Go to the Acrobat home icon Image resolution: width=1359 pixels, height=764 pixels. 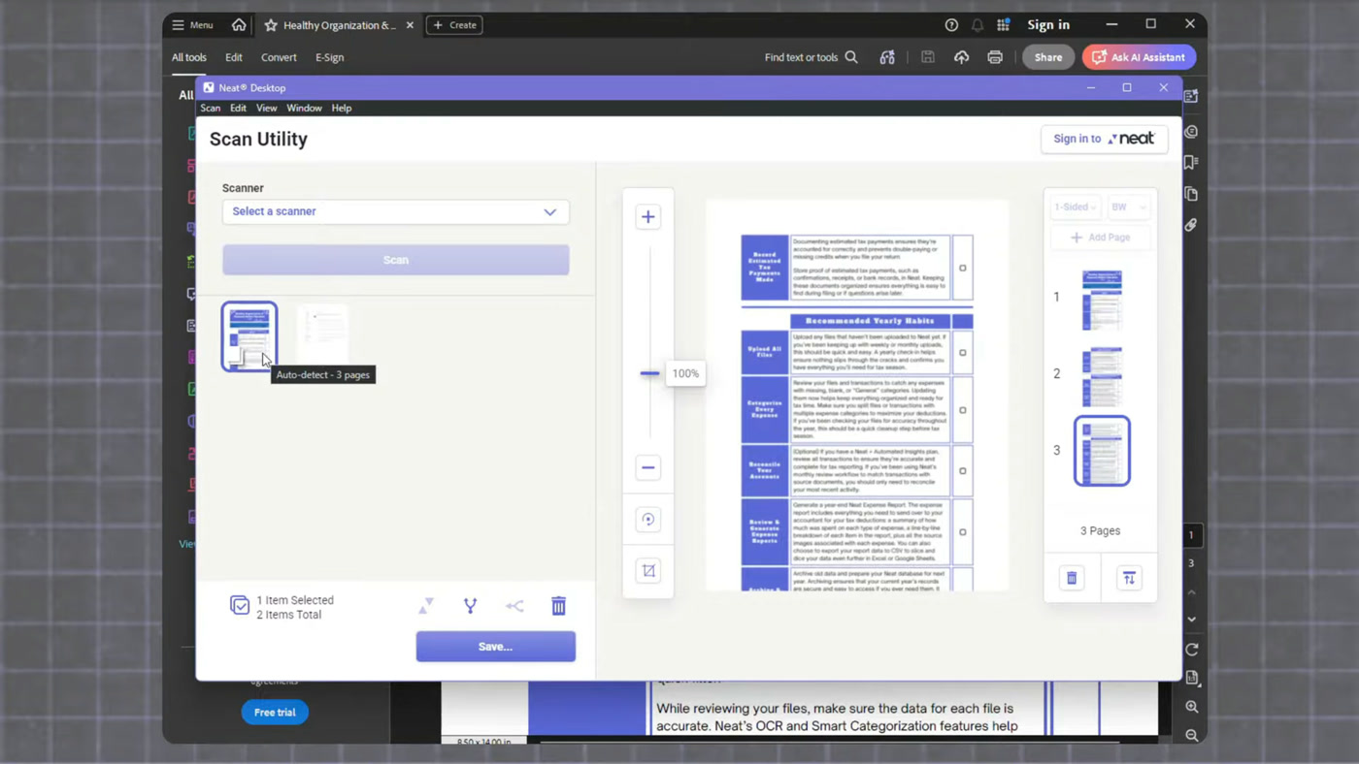239,25
